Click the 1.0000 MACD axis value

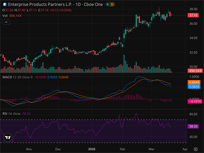click(194, 77)
